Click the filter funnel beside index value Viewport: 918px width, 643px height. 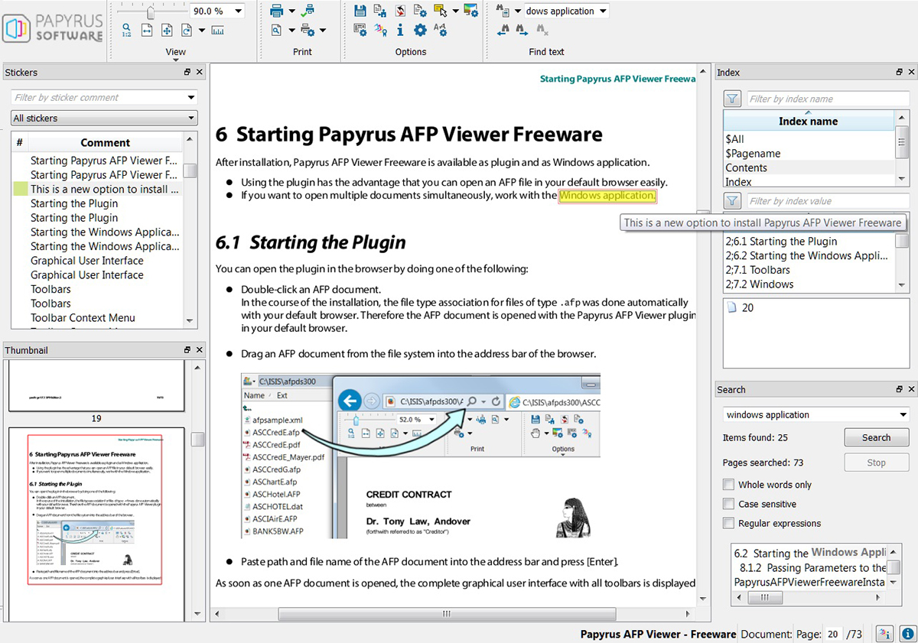coord(732,201)
